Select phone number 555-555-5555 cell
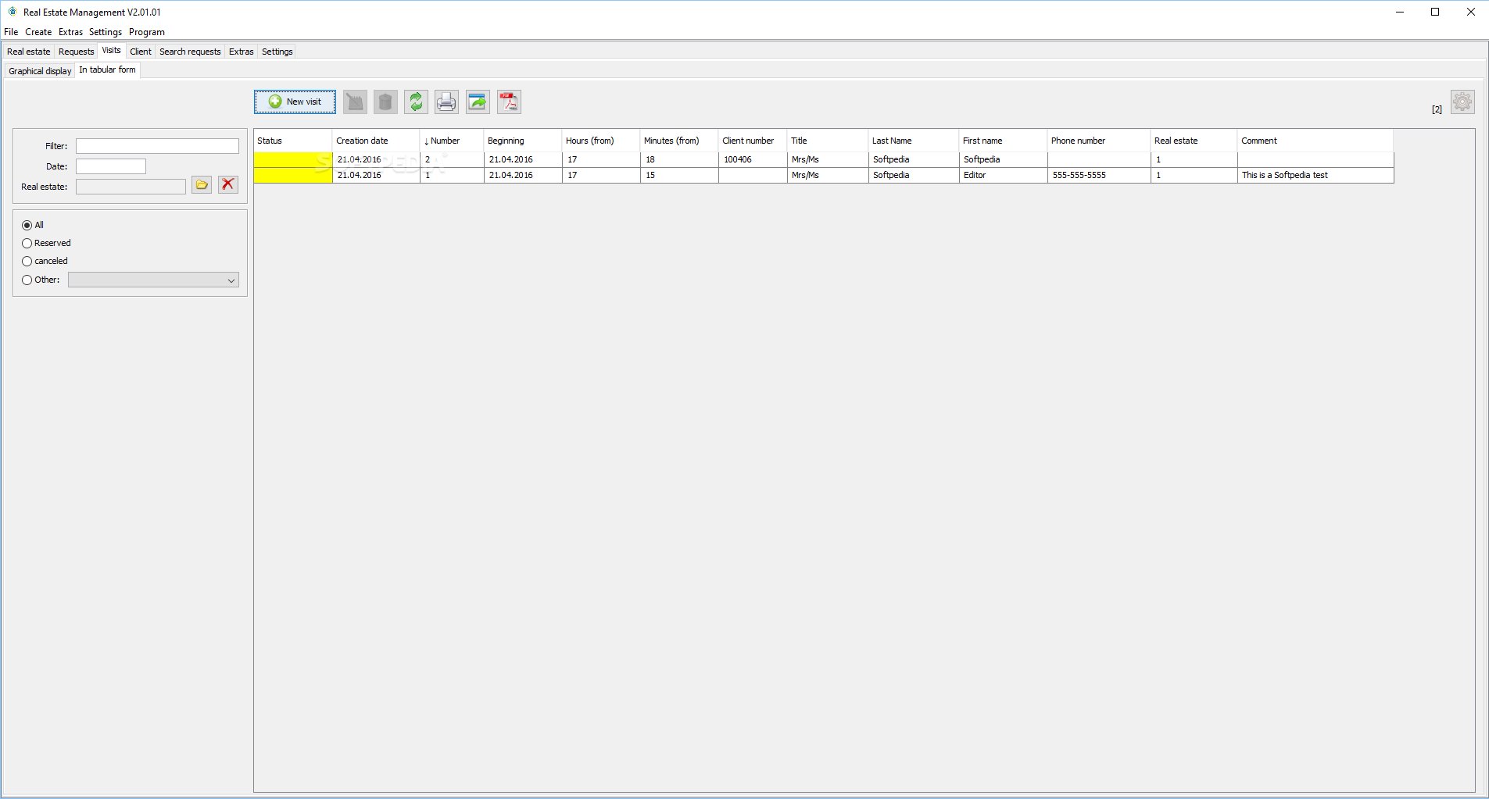Viewport: 1489px width, 799px height. point(1099,175)
